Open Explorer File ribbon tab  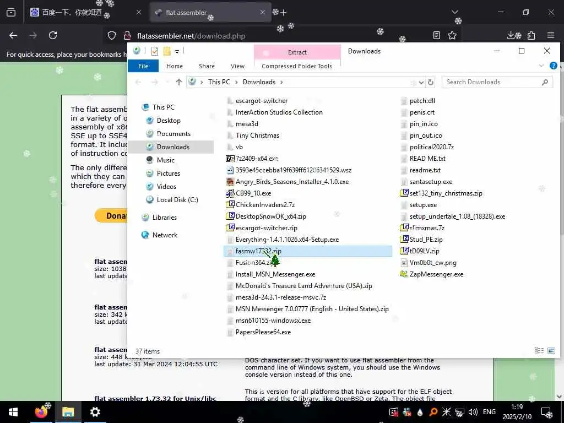tap(143, 66)
